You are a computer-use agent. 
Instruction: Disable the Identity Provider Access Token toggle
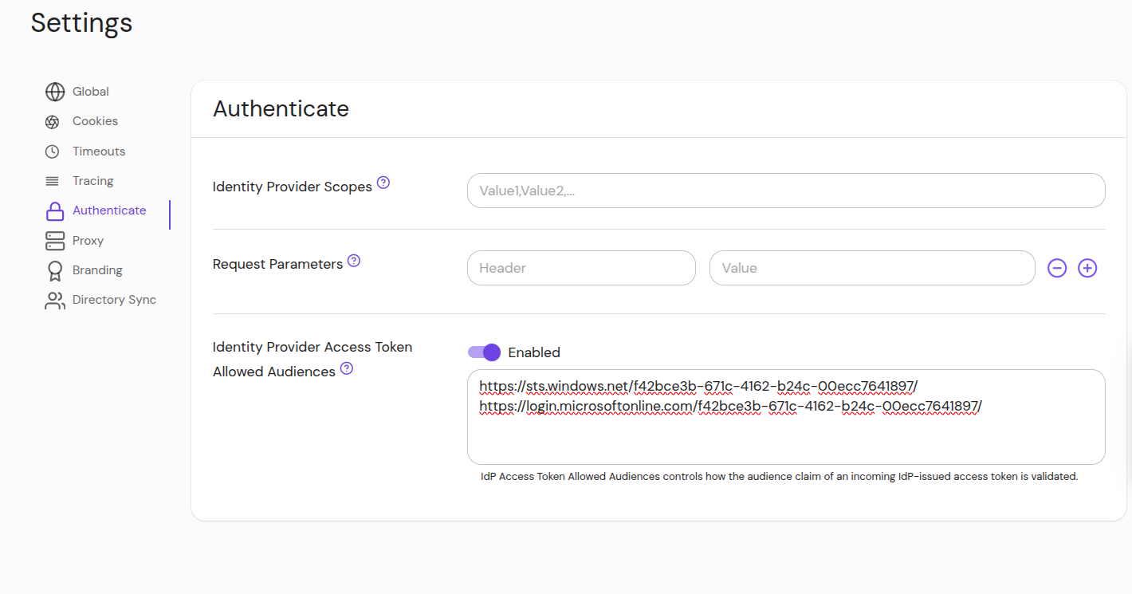pos(484,352)
